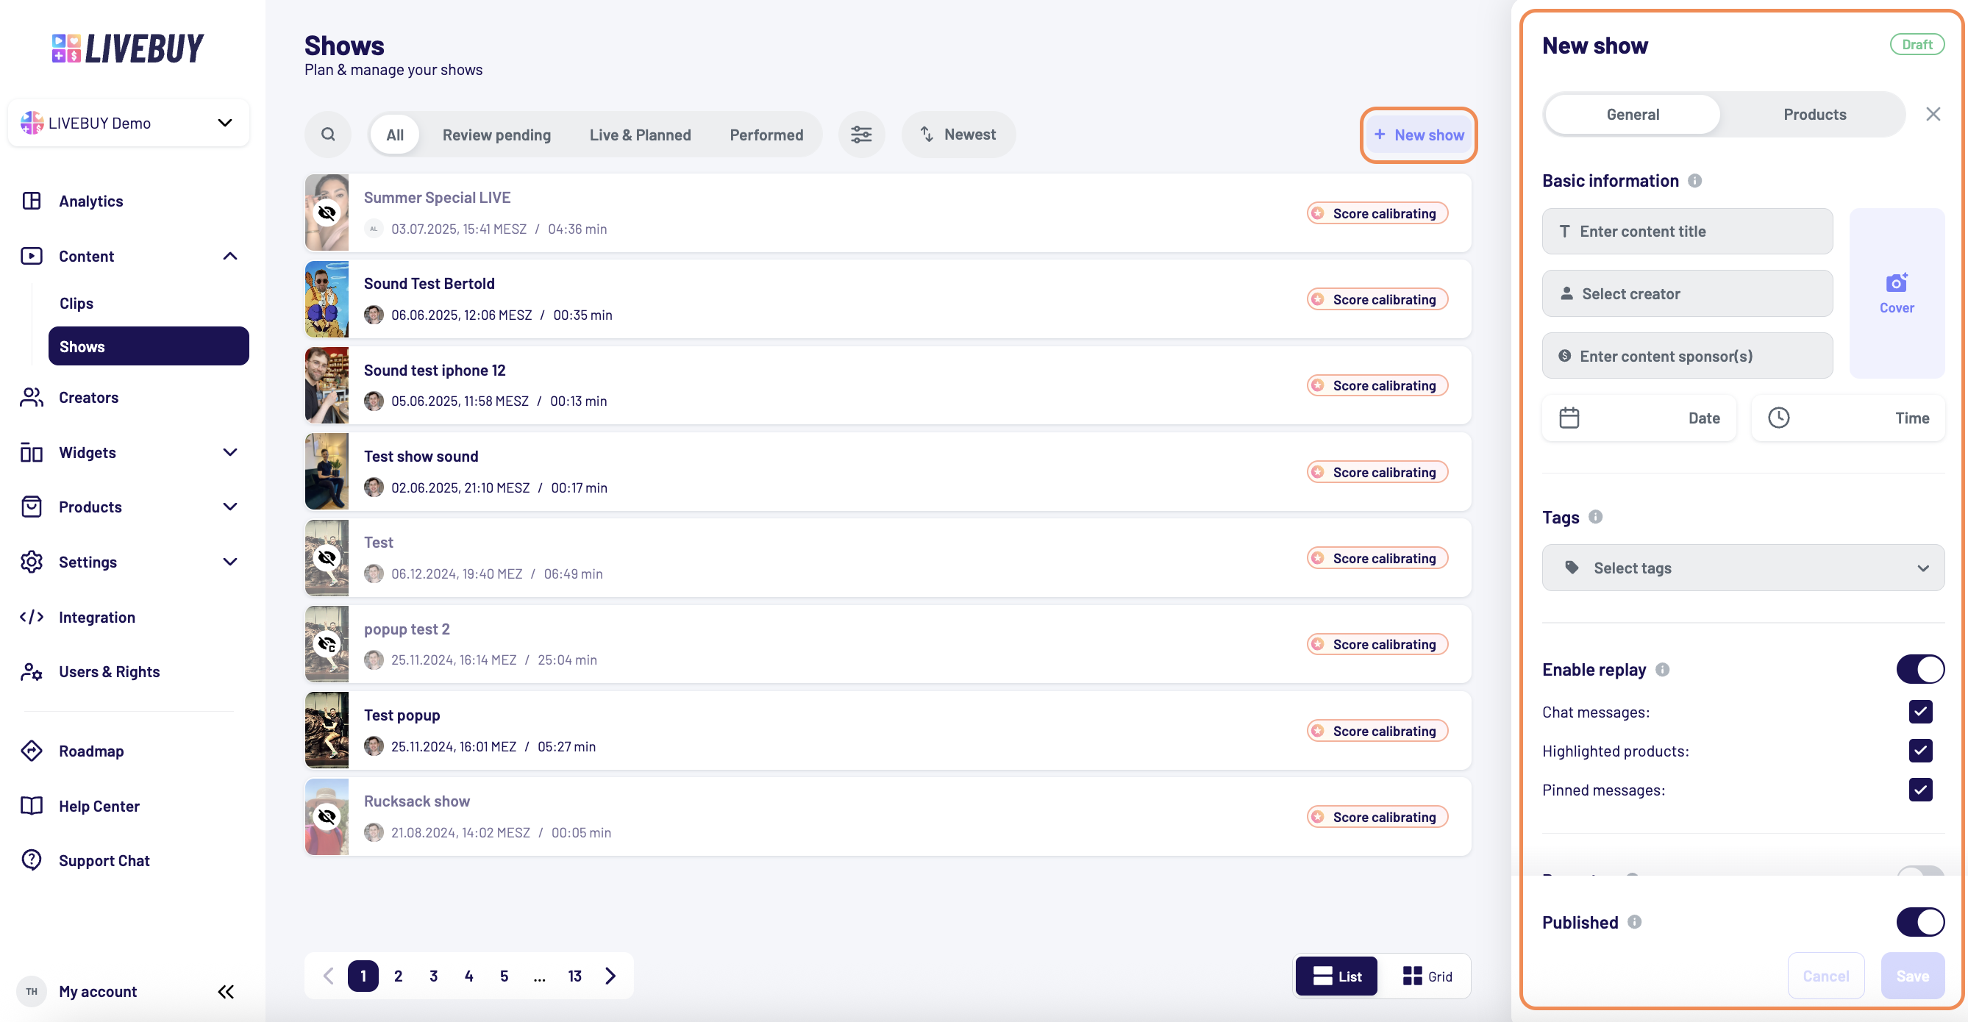Uncheck Pinned messages checkbox
This screenshot has height=1022, width=1968.
click(x=1920, y=789)
